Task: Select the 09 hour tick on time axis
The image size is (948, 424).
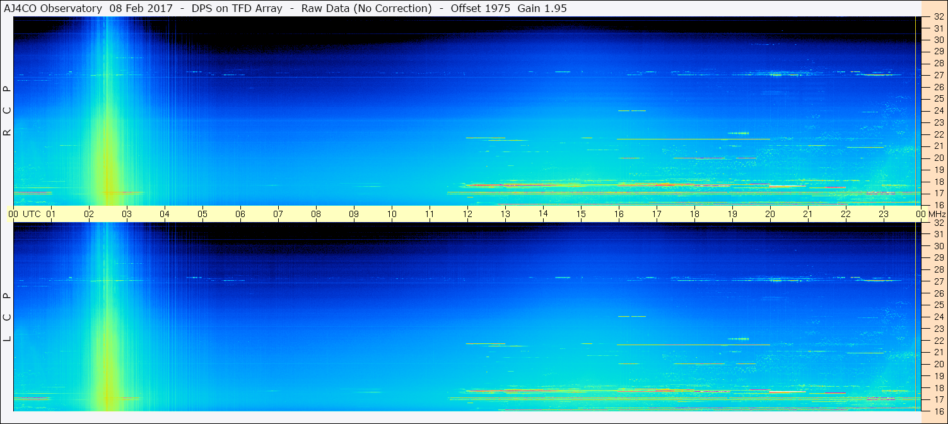Action: (354, 214)
